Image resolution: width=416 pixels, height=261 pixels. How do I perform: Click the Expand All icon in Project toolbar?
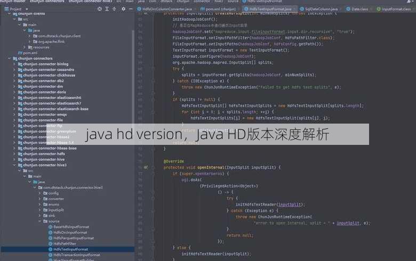(x=107, y=9)
